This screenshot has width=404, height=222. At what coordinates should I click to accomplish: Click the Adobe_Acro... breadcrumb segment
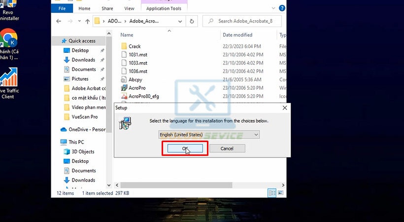click(144, 21)
